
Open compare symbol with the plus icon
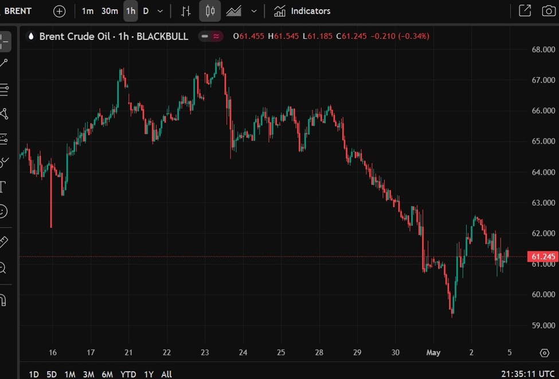(59, 11)
